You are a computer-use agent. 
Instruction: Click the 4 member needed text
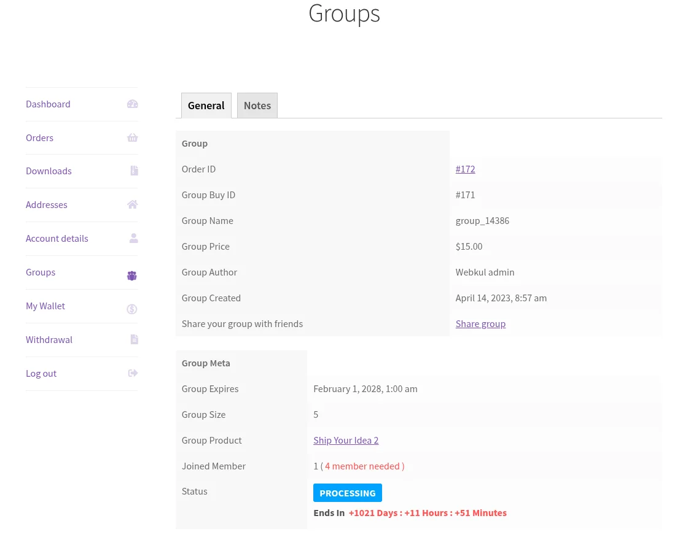364,466
